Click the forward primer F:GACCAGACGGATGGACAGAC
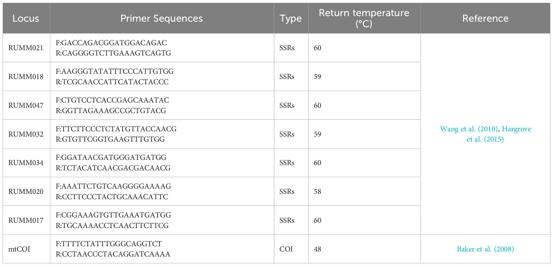The image size is (553, 266). click(111, 43)
